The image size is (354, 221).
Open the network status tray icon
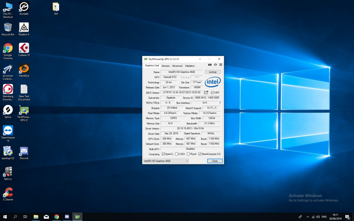click(313, 217)
